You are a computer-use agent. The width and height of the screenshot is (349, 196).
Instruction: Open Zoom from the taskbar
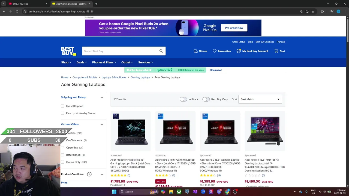click(203, 192)
